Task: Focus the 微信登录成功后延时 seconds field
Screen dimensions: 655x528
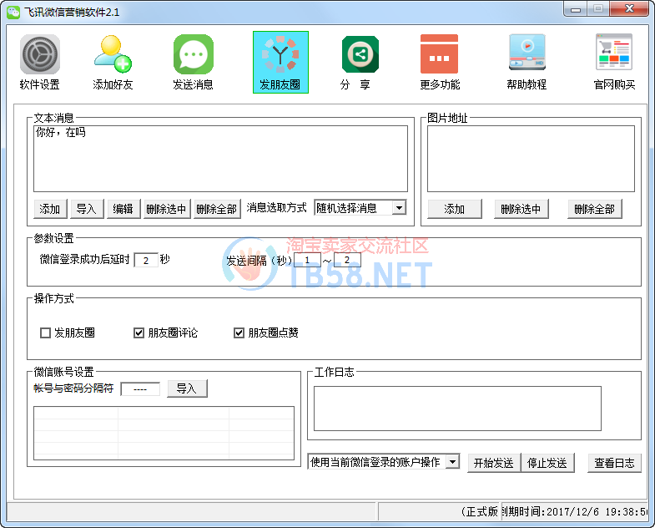Action: point(145,260)
